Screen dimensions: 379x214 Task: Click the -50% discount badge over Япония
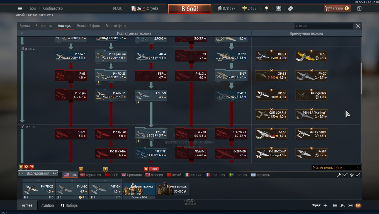[154, 169]
